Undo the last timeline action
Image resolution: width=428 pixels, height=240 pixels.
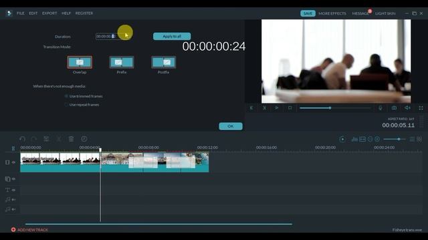click(x=22, y=139)
